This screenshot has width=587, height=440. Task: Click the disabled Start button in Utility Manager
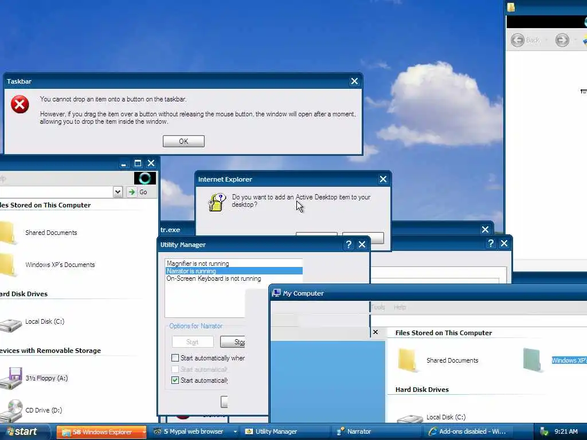(x=193, y=341)
